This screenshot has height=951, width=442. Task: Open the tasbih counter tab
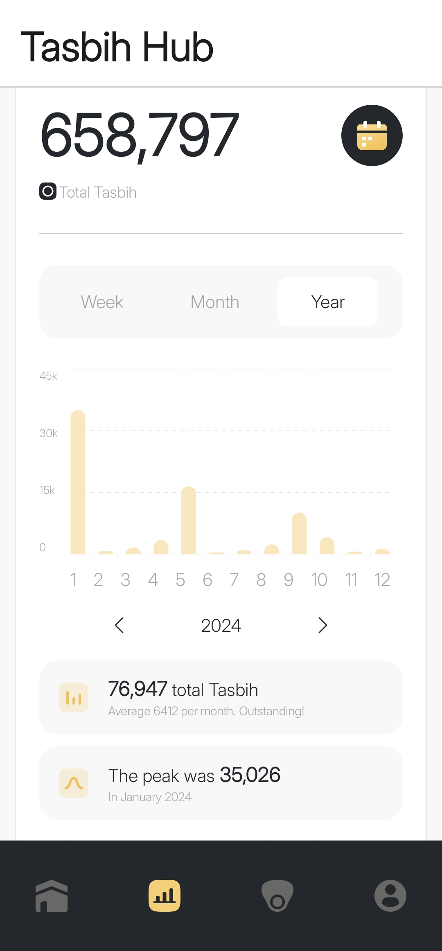click(277, 895)
